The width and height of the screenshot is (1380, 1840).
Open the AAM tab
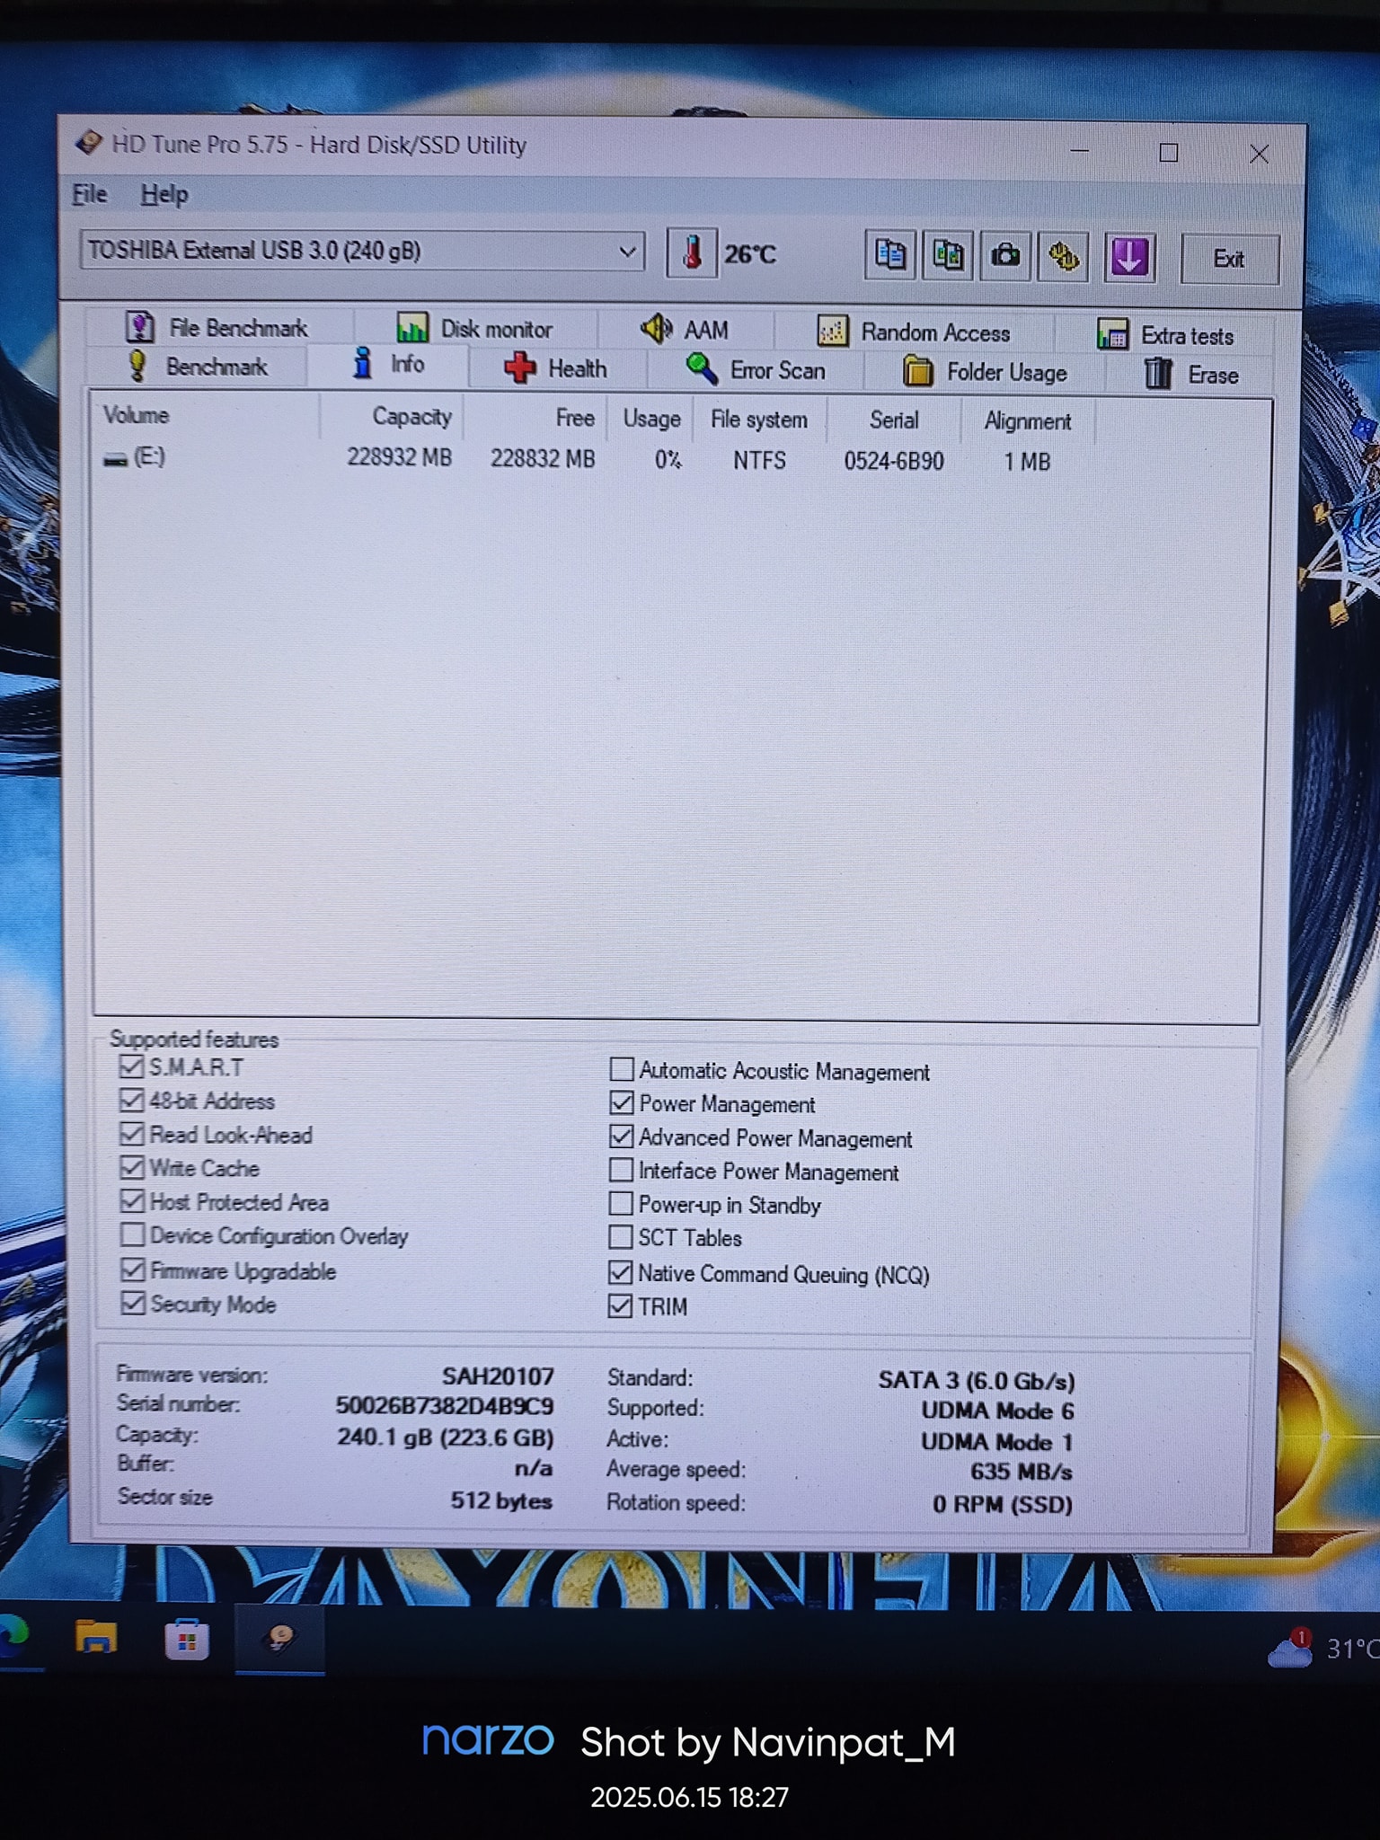click(x=685, y=330)
